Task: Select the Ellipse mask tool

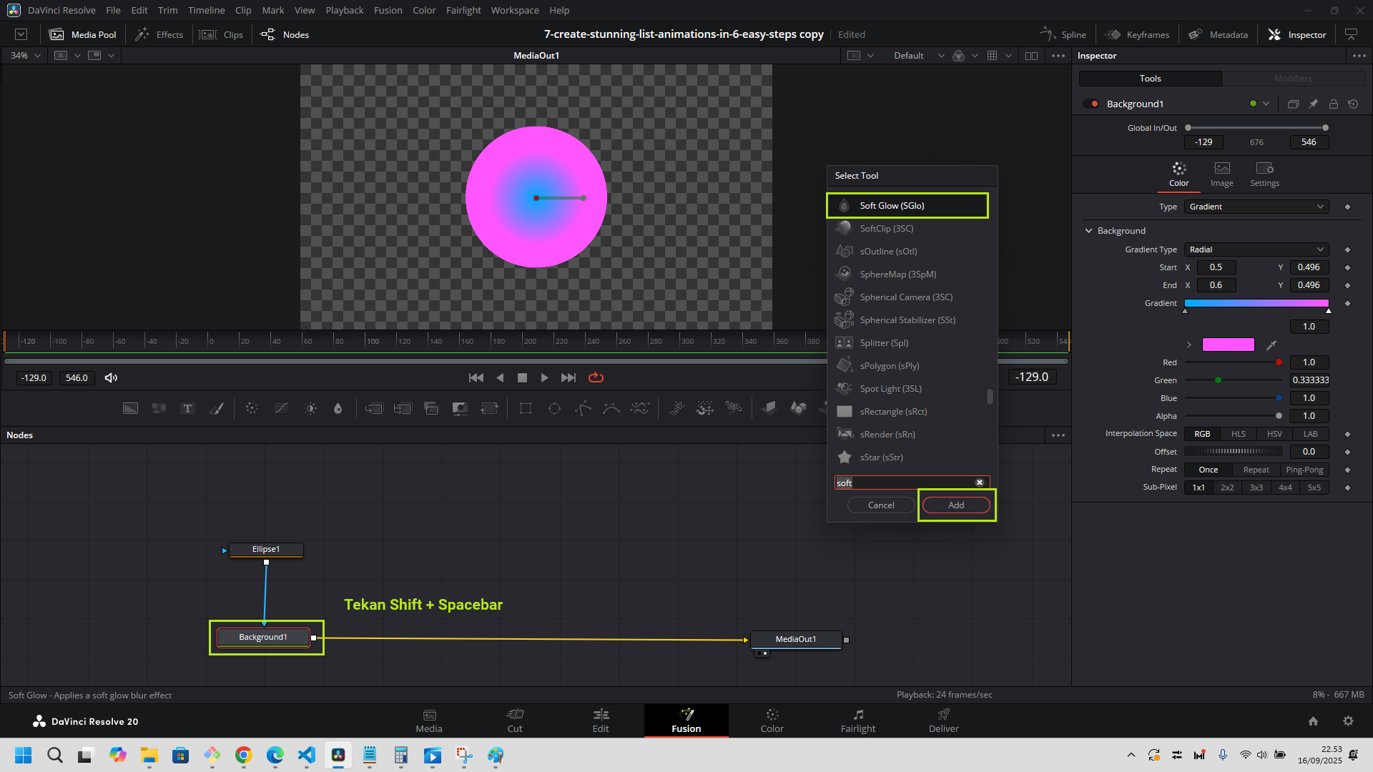Action: (x=554, y=408)
